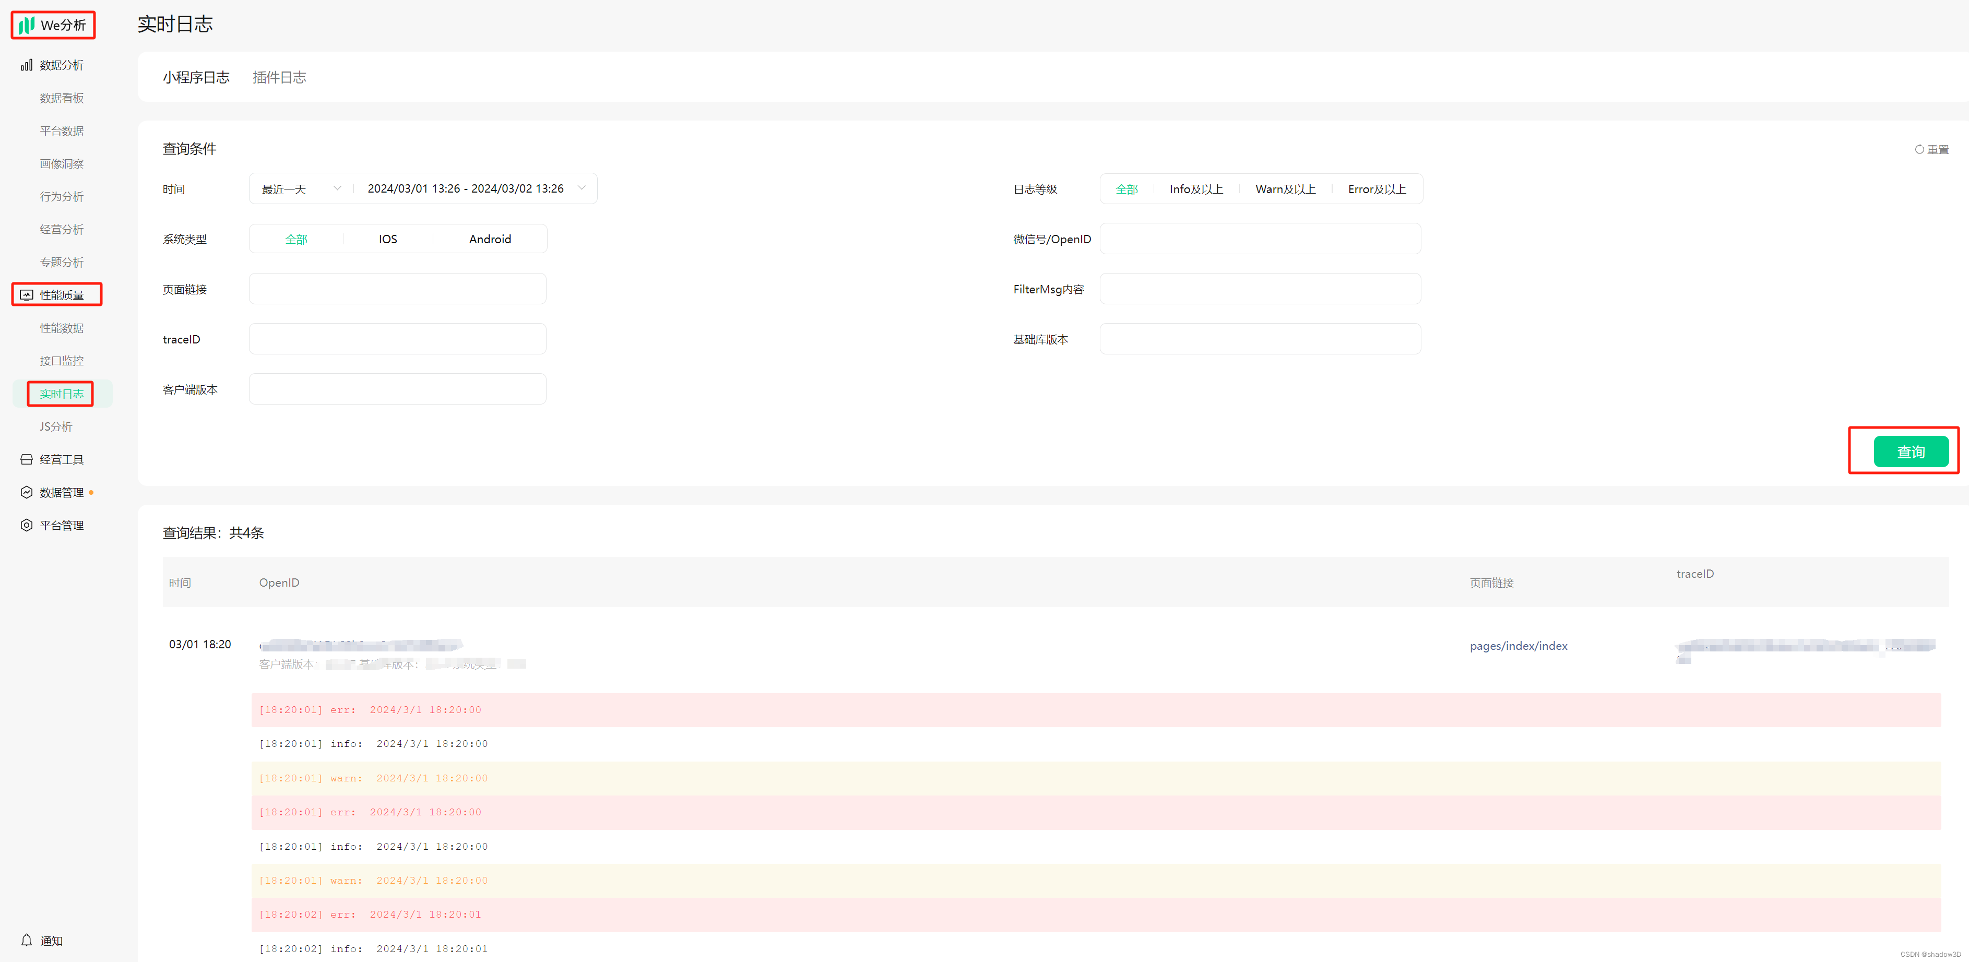Open JS分析 in sidebar
This screenshot has width=1969, height=962.
point(56,426)
